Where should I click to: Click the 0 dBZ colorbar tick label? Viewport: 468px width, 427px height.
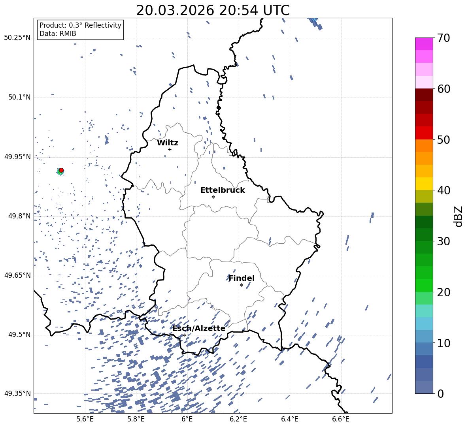click(440, 393)
